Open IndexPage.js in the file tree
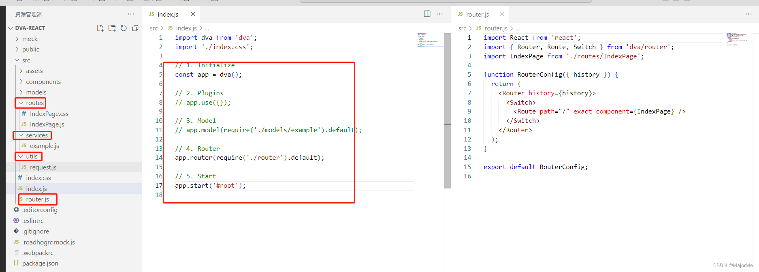The width and height of the screenshot is (759, 272). click(74, 124)
